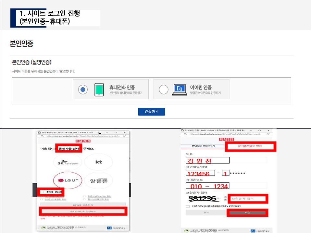This screenshot has width=311, height=233.
Task: Click the round green badge in carrier popup footer
Action: pos(44,228)
